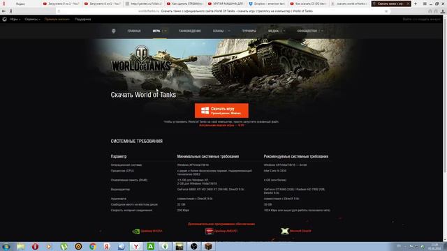Open the OBS Studio taskbar icon
Image resolution: width=447 pixels, height=251 pixels.
pos(194,246)
